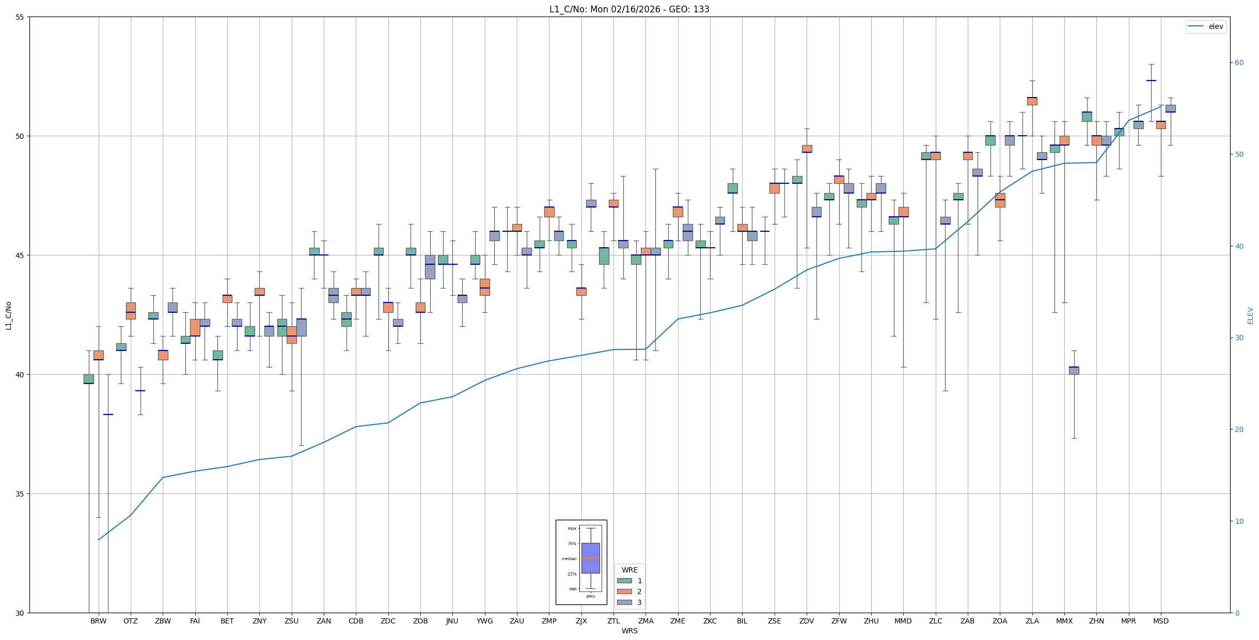Click the boxplot key inset diagram
The height and width of the screenshot is (640, 1259).
pos(581,562)
